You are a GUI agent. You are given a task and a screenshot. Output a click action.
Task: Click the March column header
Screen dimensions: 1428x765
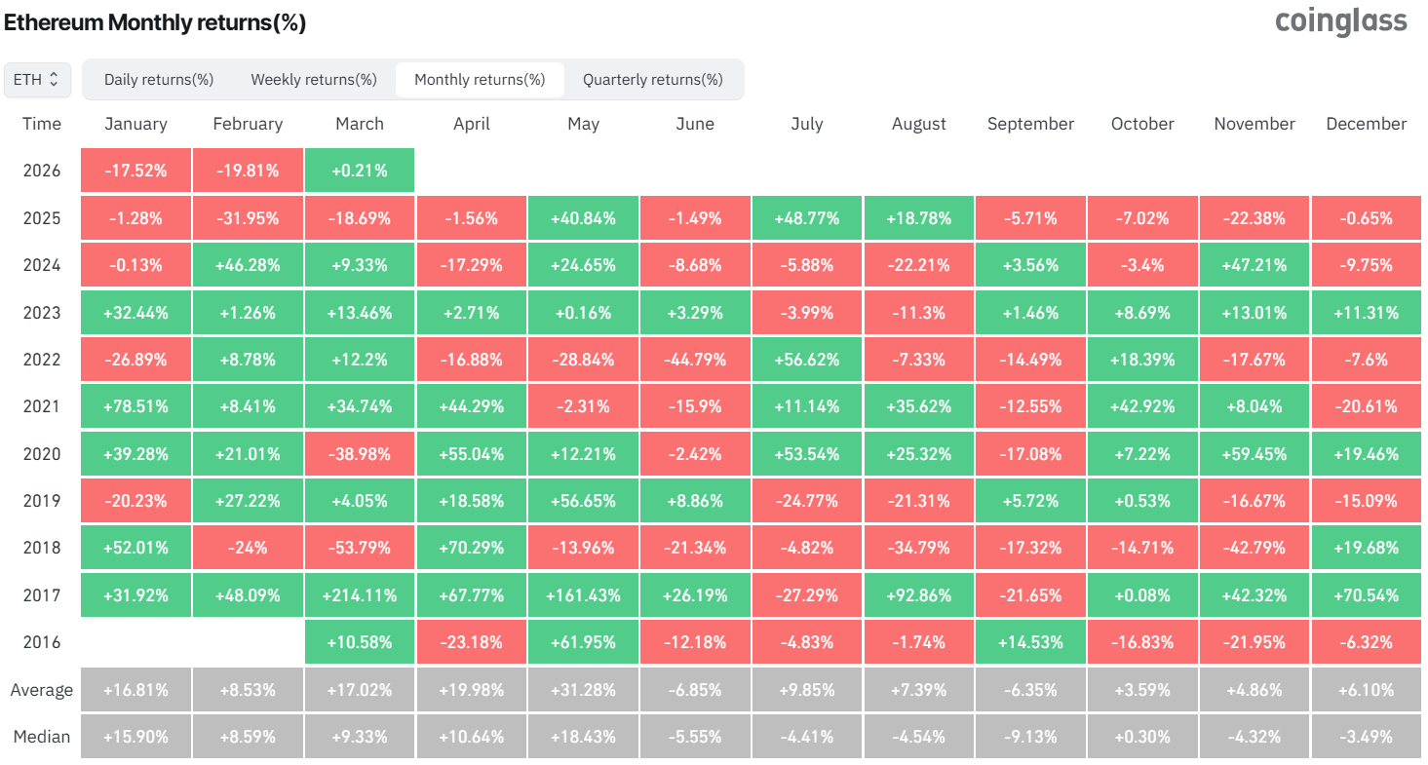coord(360,124)
